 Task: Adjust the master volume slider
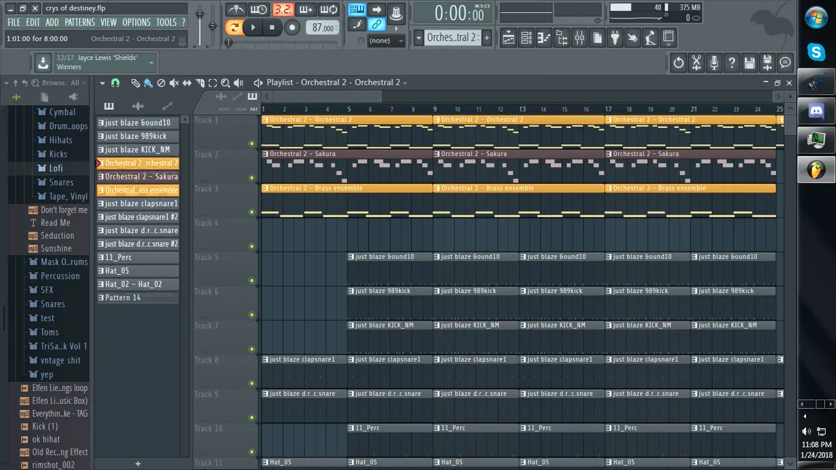pos(200,15)
